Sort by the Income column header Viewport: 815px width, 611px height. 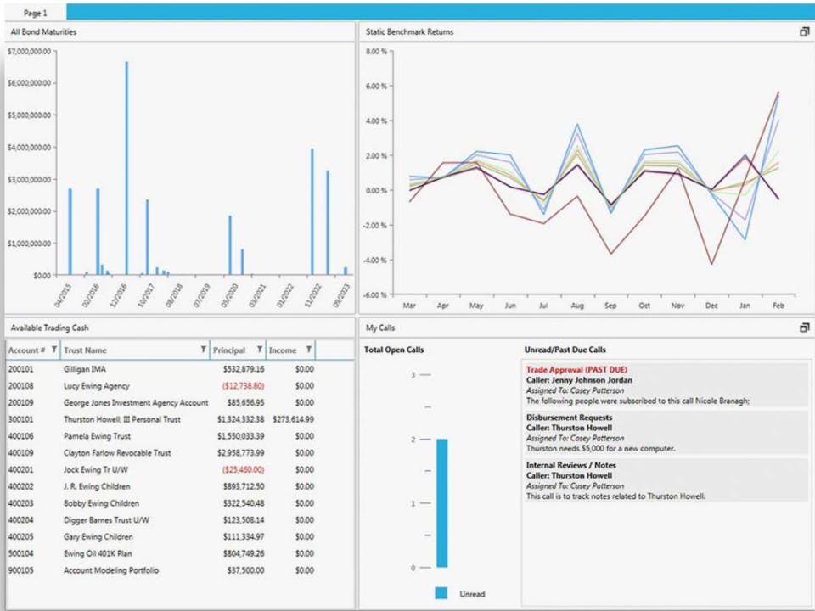click(283, 350)
